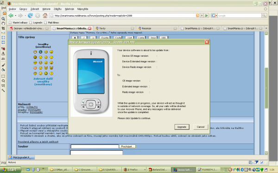
Task: Select the red camera capture tool
Action: coord(3,49)
